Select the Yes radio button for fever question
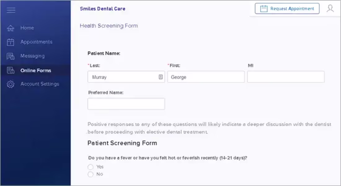The height and width of the screenshot is (186, 341). pyautogui.click(x=91, y=167)
